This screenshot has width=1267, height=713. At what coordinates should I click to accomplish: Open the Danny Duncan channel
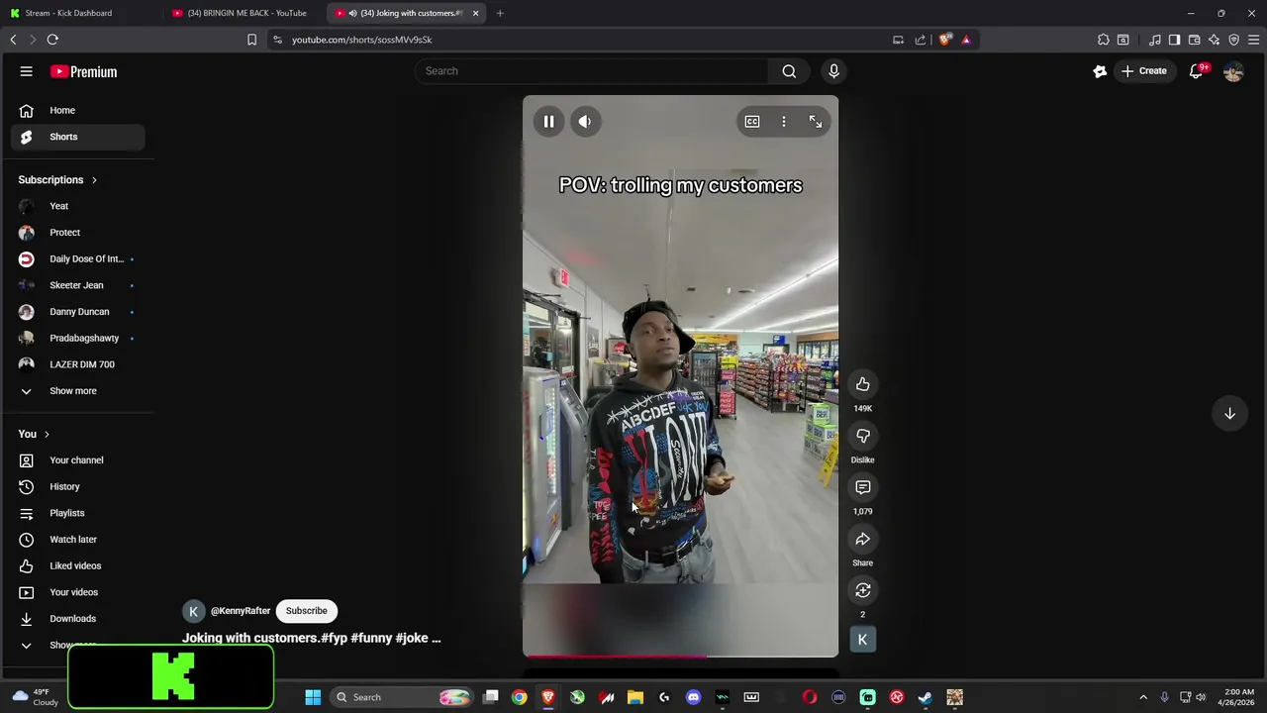click(78, 312)
